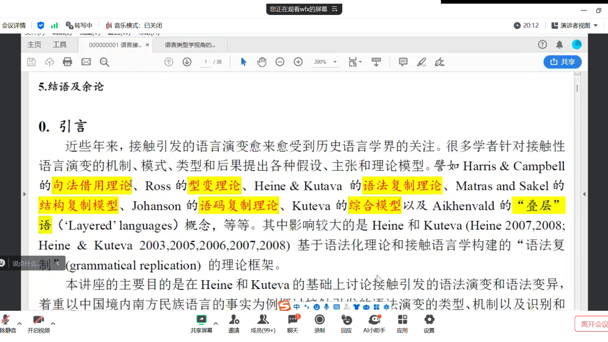Open 成员(99+) members list
Image resolution: width=608 pixels, height=342 pixels.
click(x=263, y=324)
